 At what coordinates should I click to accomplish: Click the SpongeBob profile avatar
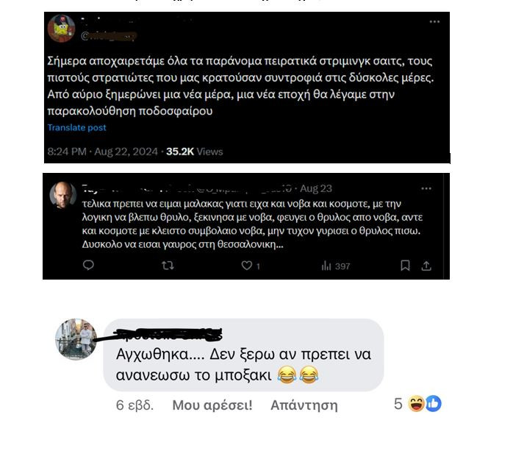61,29
